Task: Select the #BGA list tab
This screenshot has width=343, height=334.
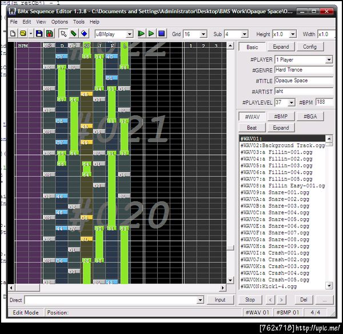Action: tap(310, 116)
